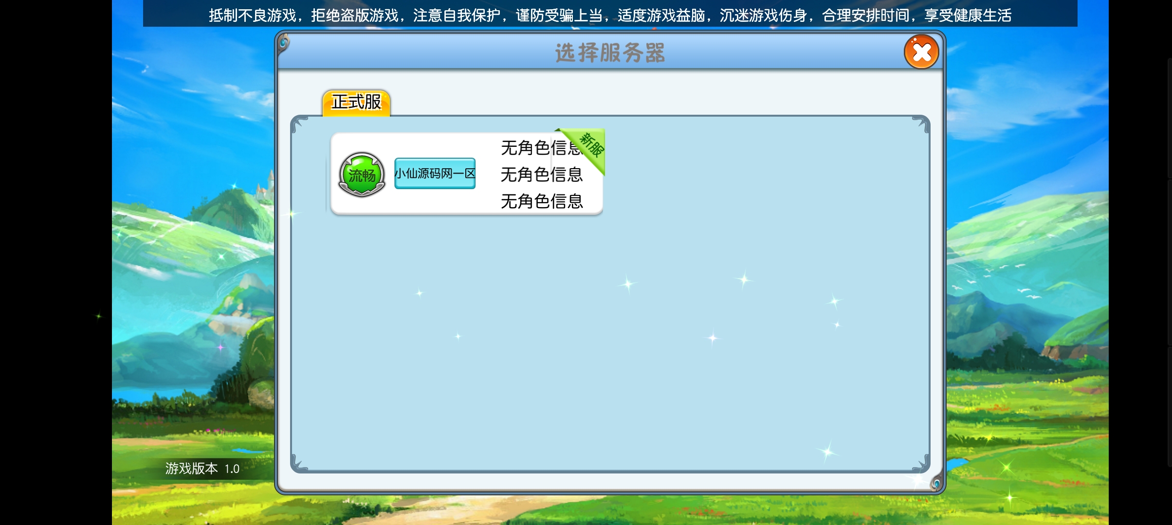The image size is (1172, 525).
Task: Click the bottom 无角色信息 line
Action: tap(542, 201)
